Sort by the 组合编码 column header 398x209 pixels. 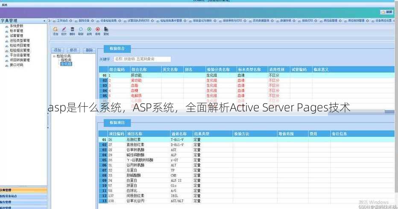coord(119,70)
